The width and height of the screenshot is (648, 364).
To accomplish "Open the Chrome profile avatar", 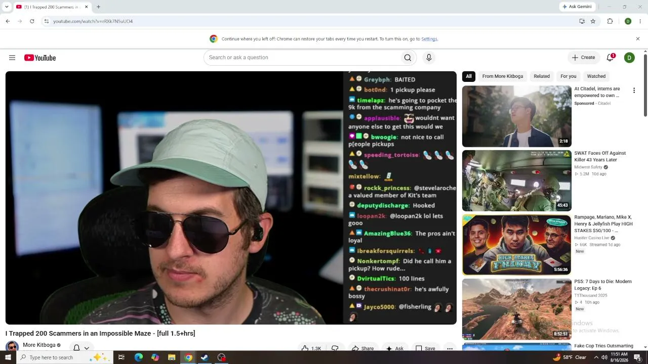I will coord(628,21).
